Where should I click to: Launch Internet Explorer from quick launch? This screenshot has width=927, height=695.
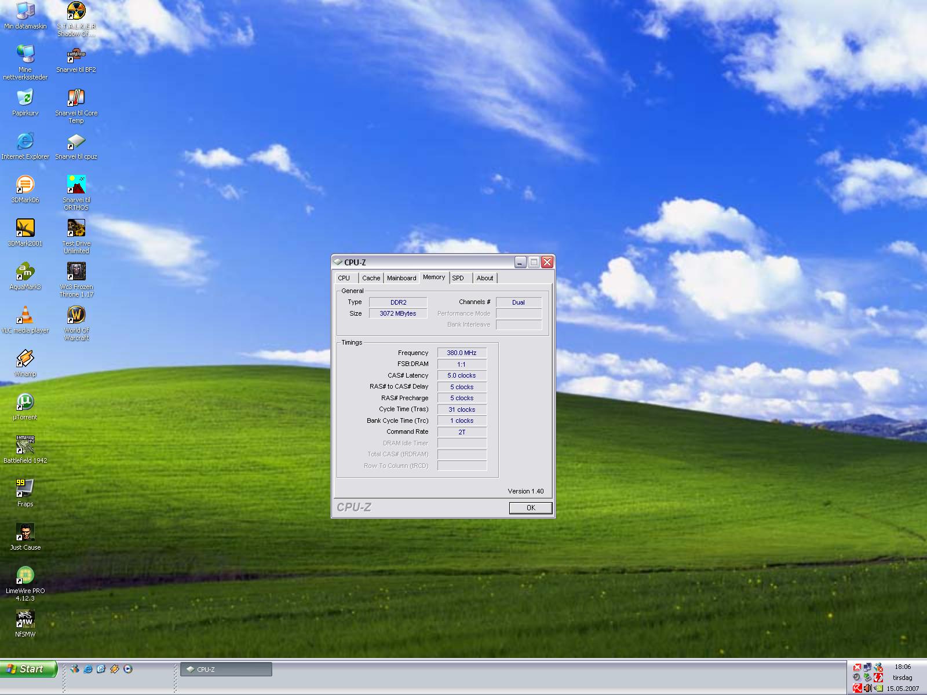click(x=88, y=669)
